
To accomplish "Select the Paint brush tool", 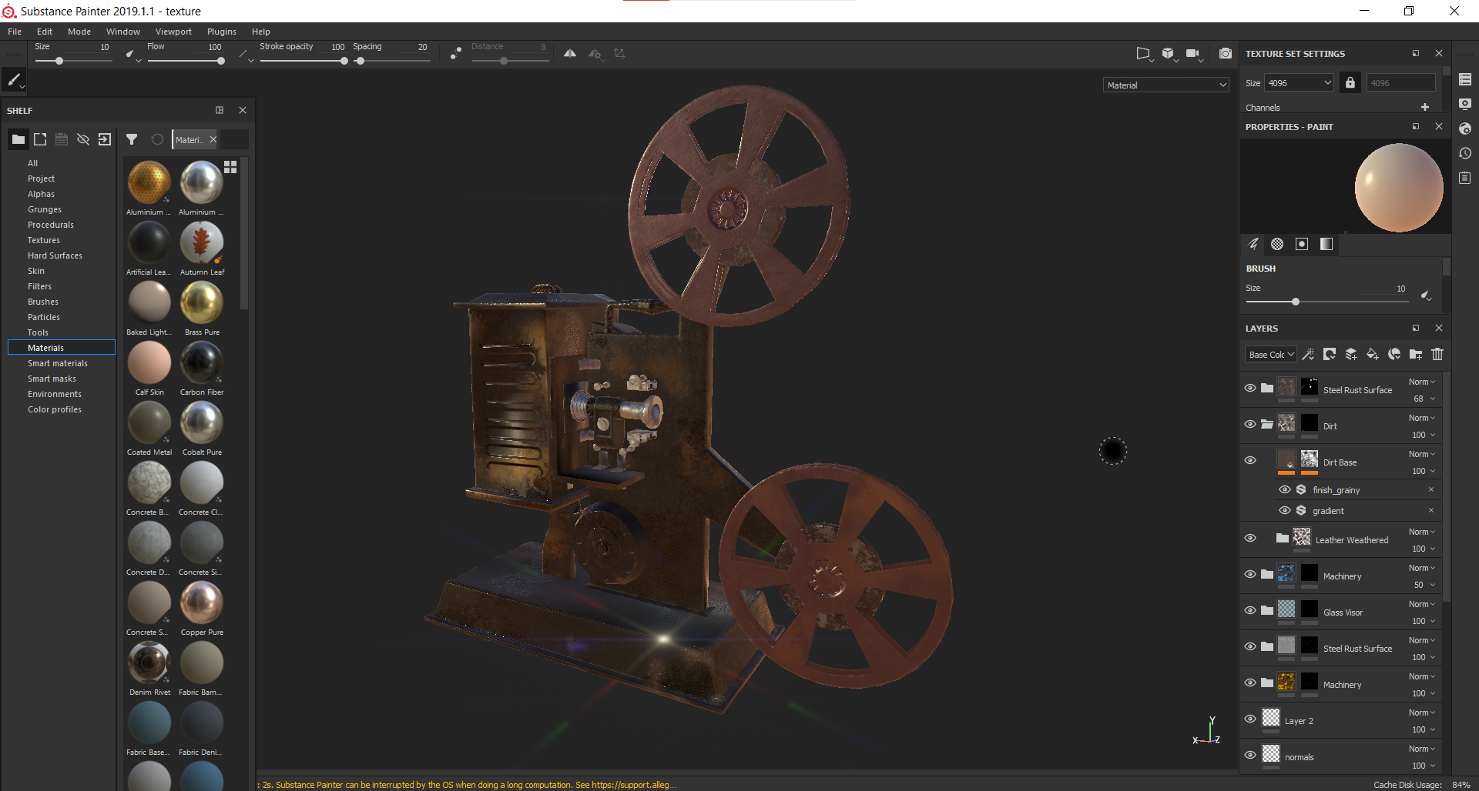I will coord(14,79).
